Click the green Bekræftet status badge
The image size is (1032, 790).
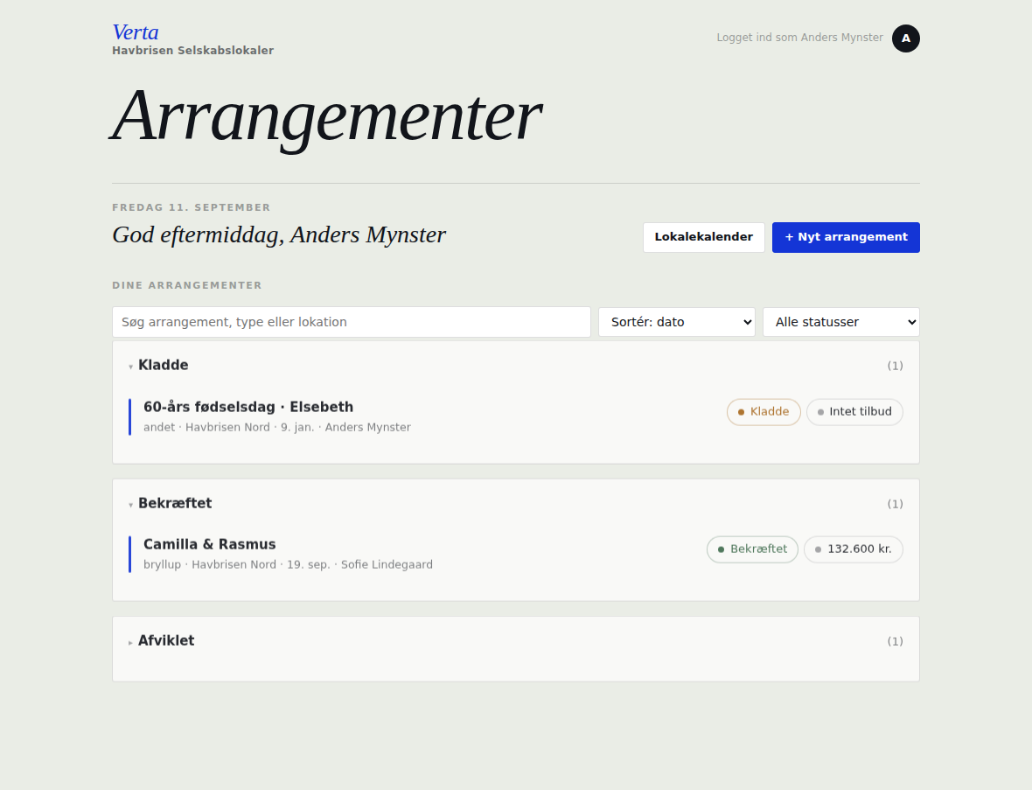752,549
